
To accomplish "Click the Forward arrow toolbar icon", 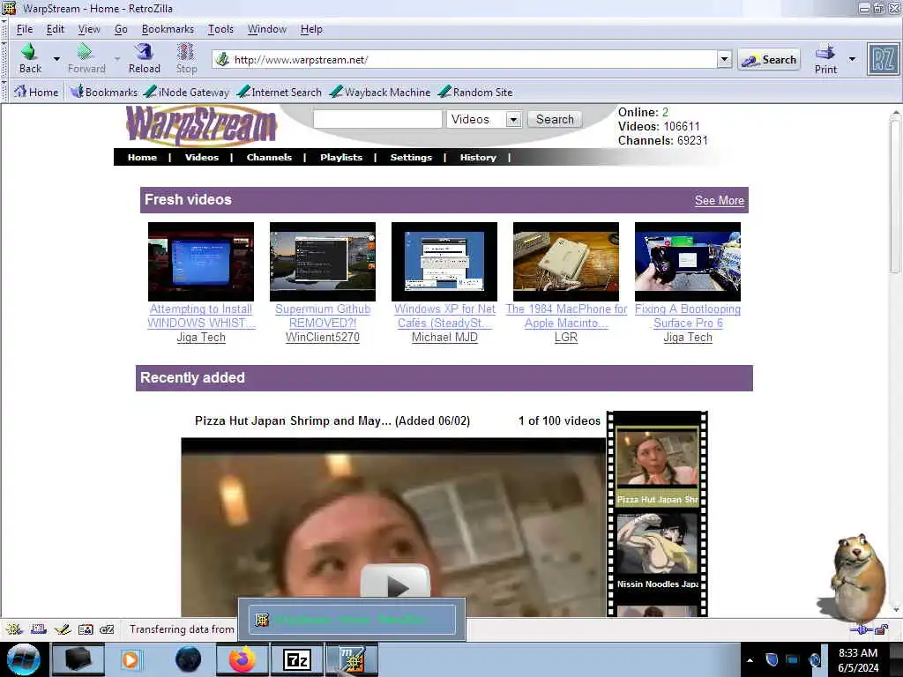I will (x=86, y=52).
